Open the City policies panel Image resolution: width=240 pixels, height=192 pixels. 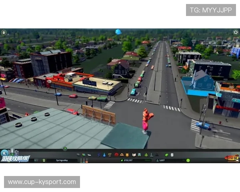(172, 155)
